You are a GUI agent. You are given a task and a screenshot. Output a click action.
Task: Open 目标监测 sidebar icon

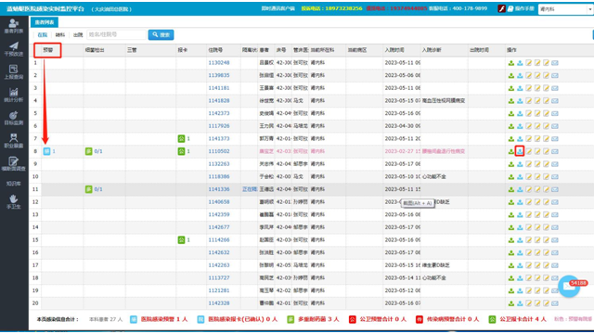[x=14, y=118]
